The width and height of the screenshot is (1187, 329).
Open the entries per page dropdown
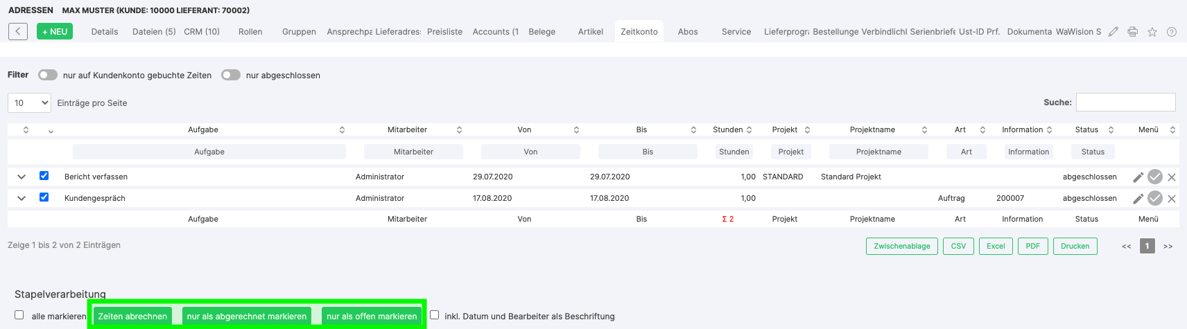pyautogui.click(x=29, y=103)
